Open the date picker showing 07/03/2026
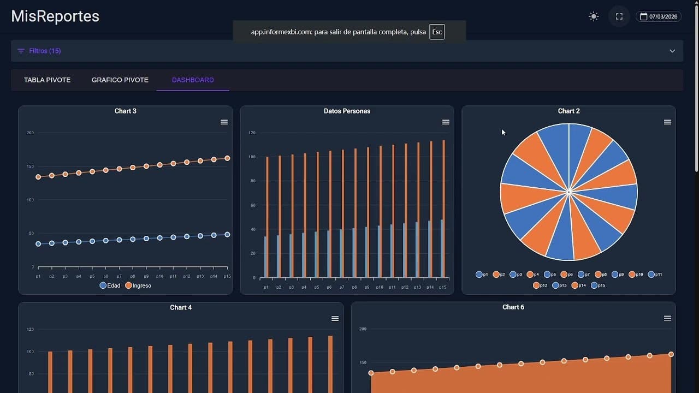 click(659, 16)
